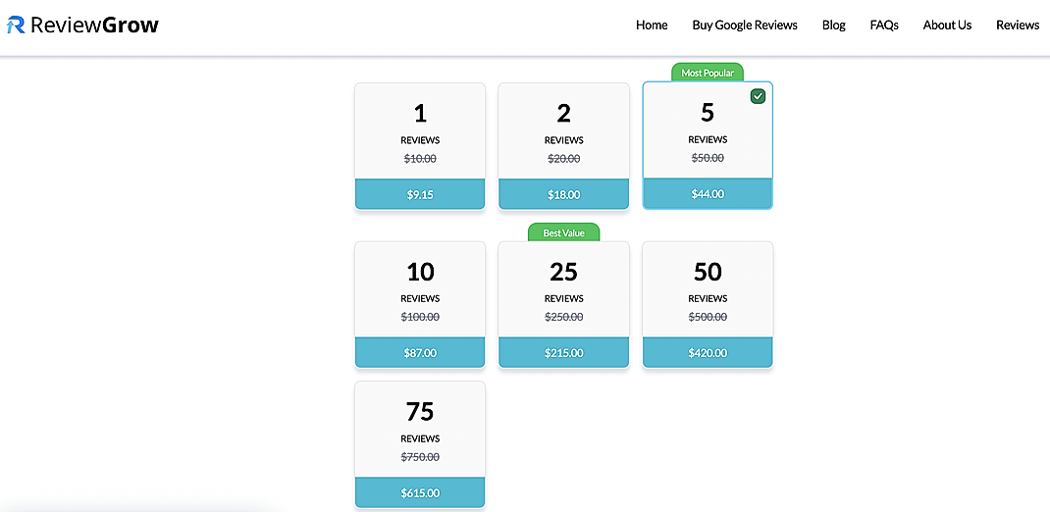Click the crossed-out $750.00 price

pyautogui.click(x=420, y=457)
